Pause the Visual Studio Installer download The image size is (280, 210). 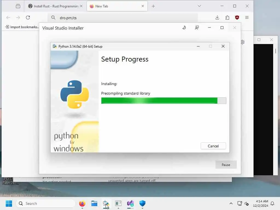coord(226,165)
